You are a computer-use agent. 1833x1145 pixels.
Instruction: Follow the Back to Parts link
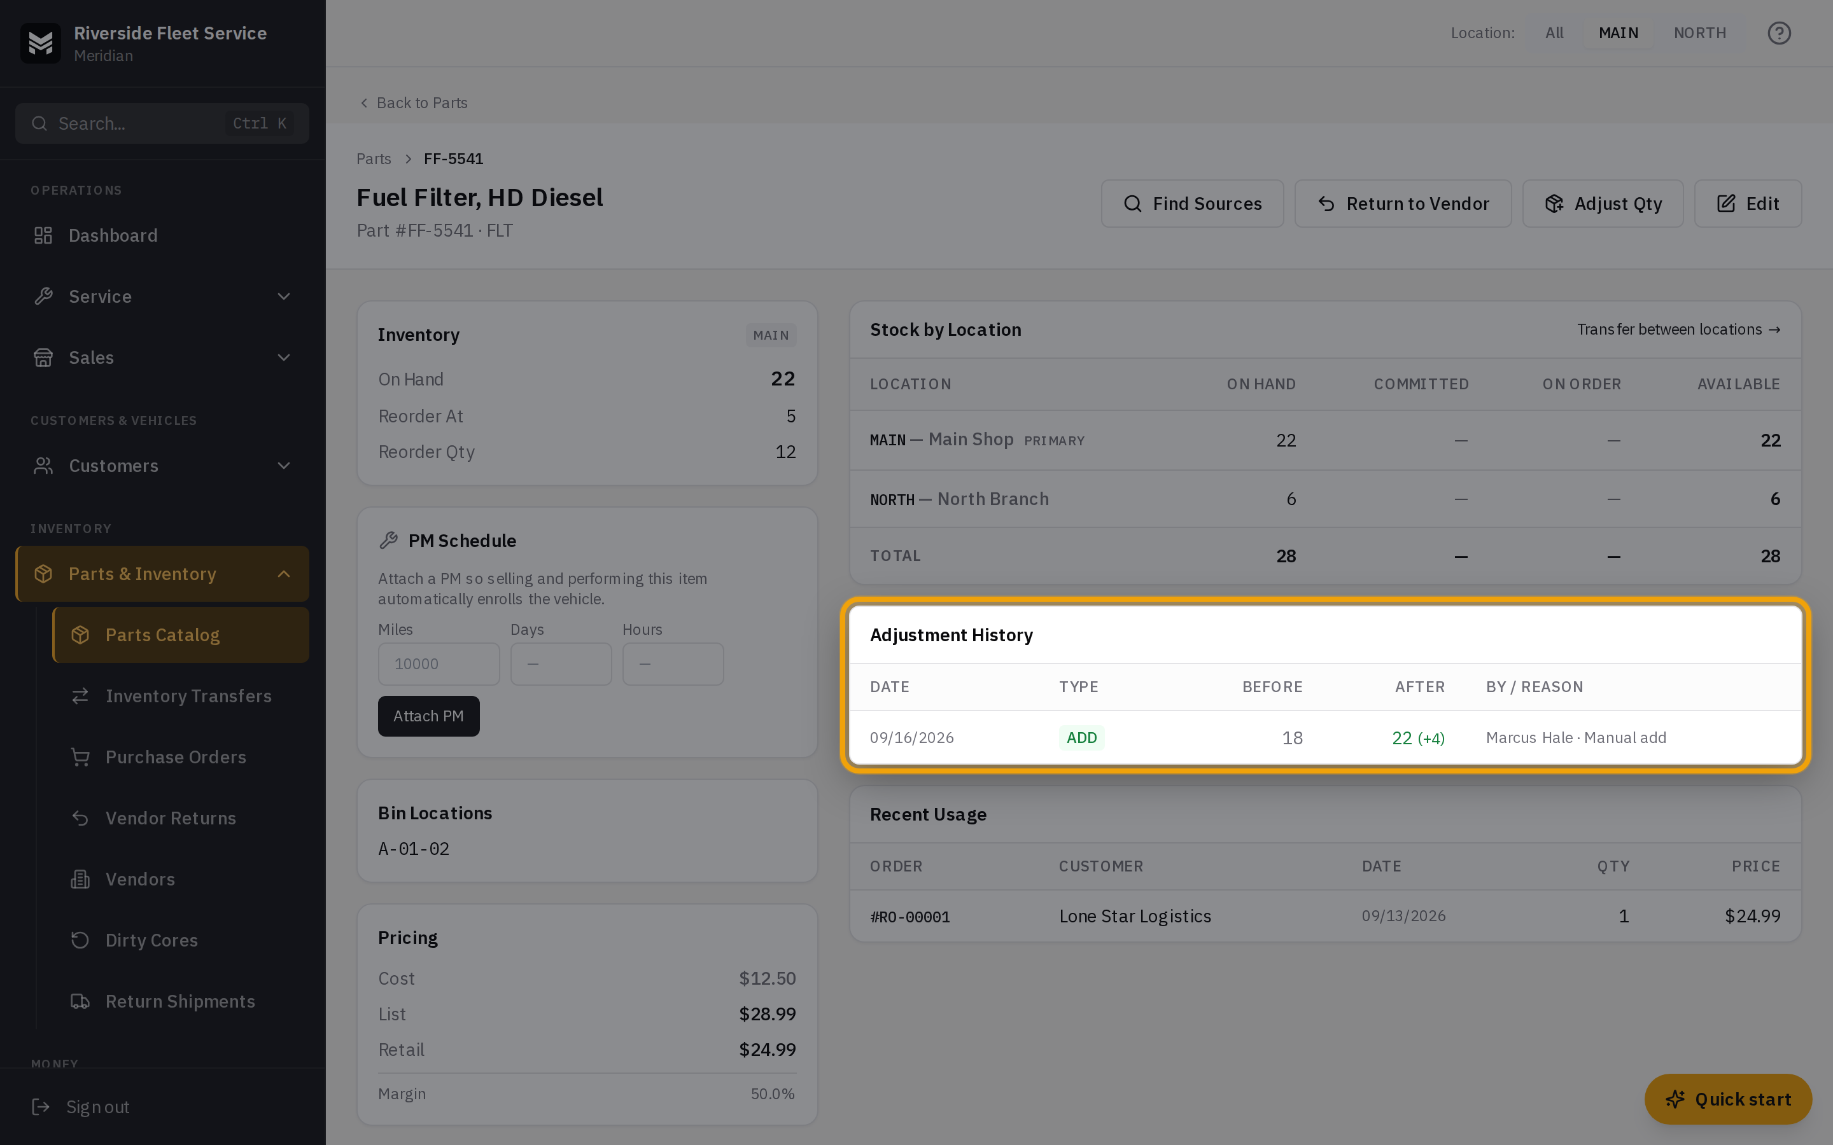point(414,103)
